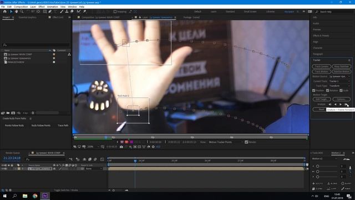Select the Zoom magnifier tool

click(22, 12)
